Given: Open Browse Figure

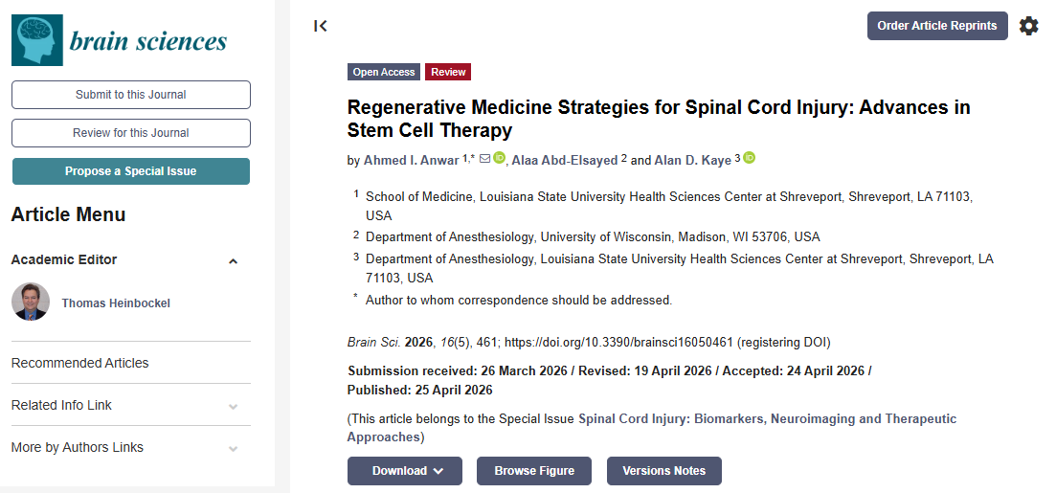Looking at the screenshot, I should 534,471.
